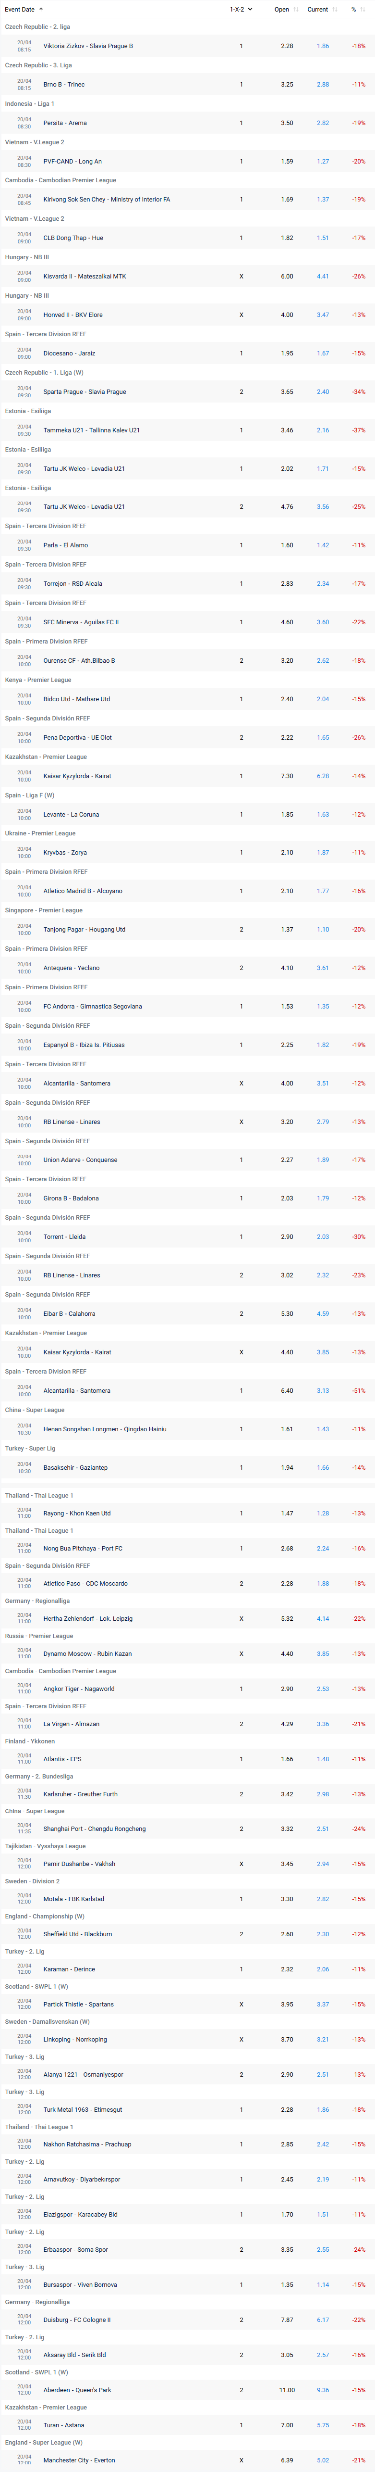Open Czech Republic - 2. liga league
The height and width of the screenshot is (2472, 375).
click(37, 27)
